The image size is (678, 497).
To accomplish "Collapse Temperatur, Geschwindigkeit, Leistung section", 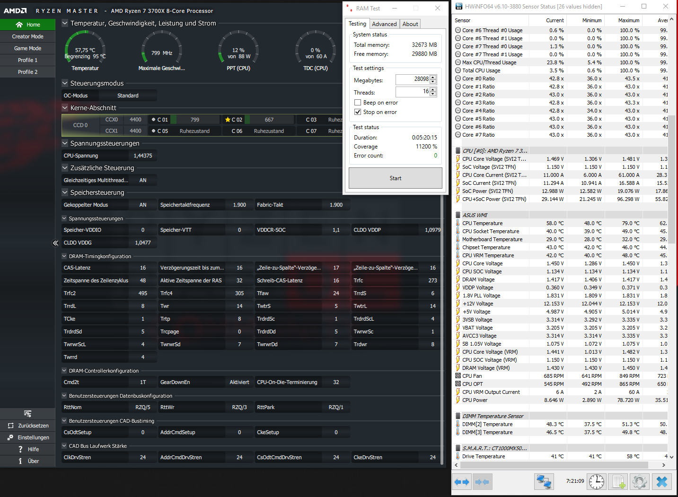I will tap(65, 23).
